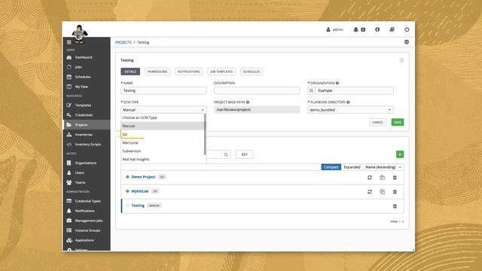
Task: Open Applications in the sidebar
Action: click(87, 240)
